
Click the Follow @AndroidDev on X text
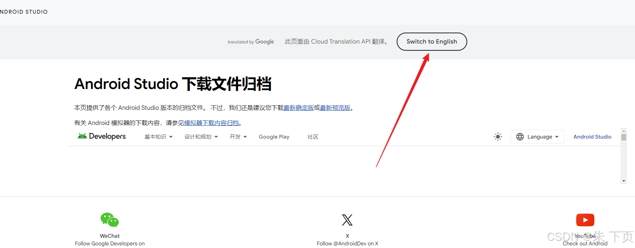347,243
